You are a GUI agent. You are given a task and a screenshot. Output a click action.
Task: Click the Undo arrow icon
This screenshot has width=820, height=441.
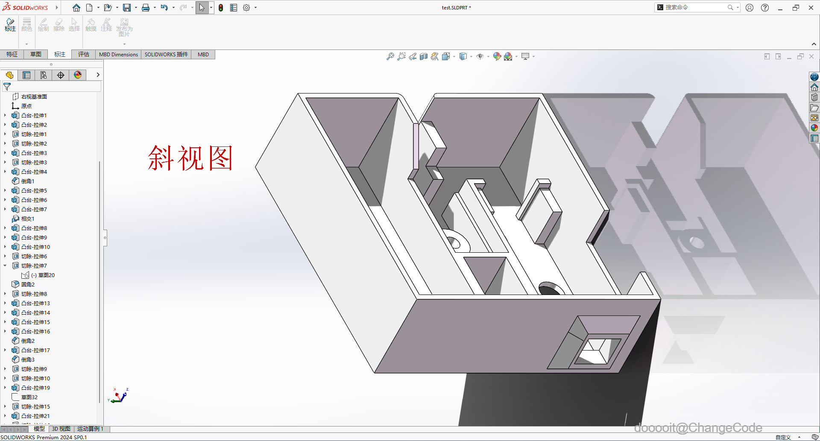coord(165,7)
